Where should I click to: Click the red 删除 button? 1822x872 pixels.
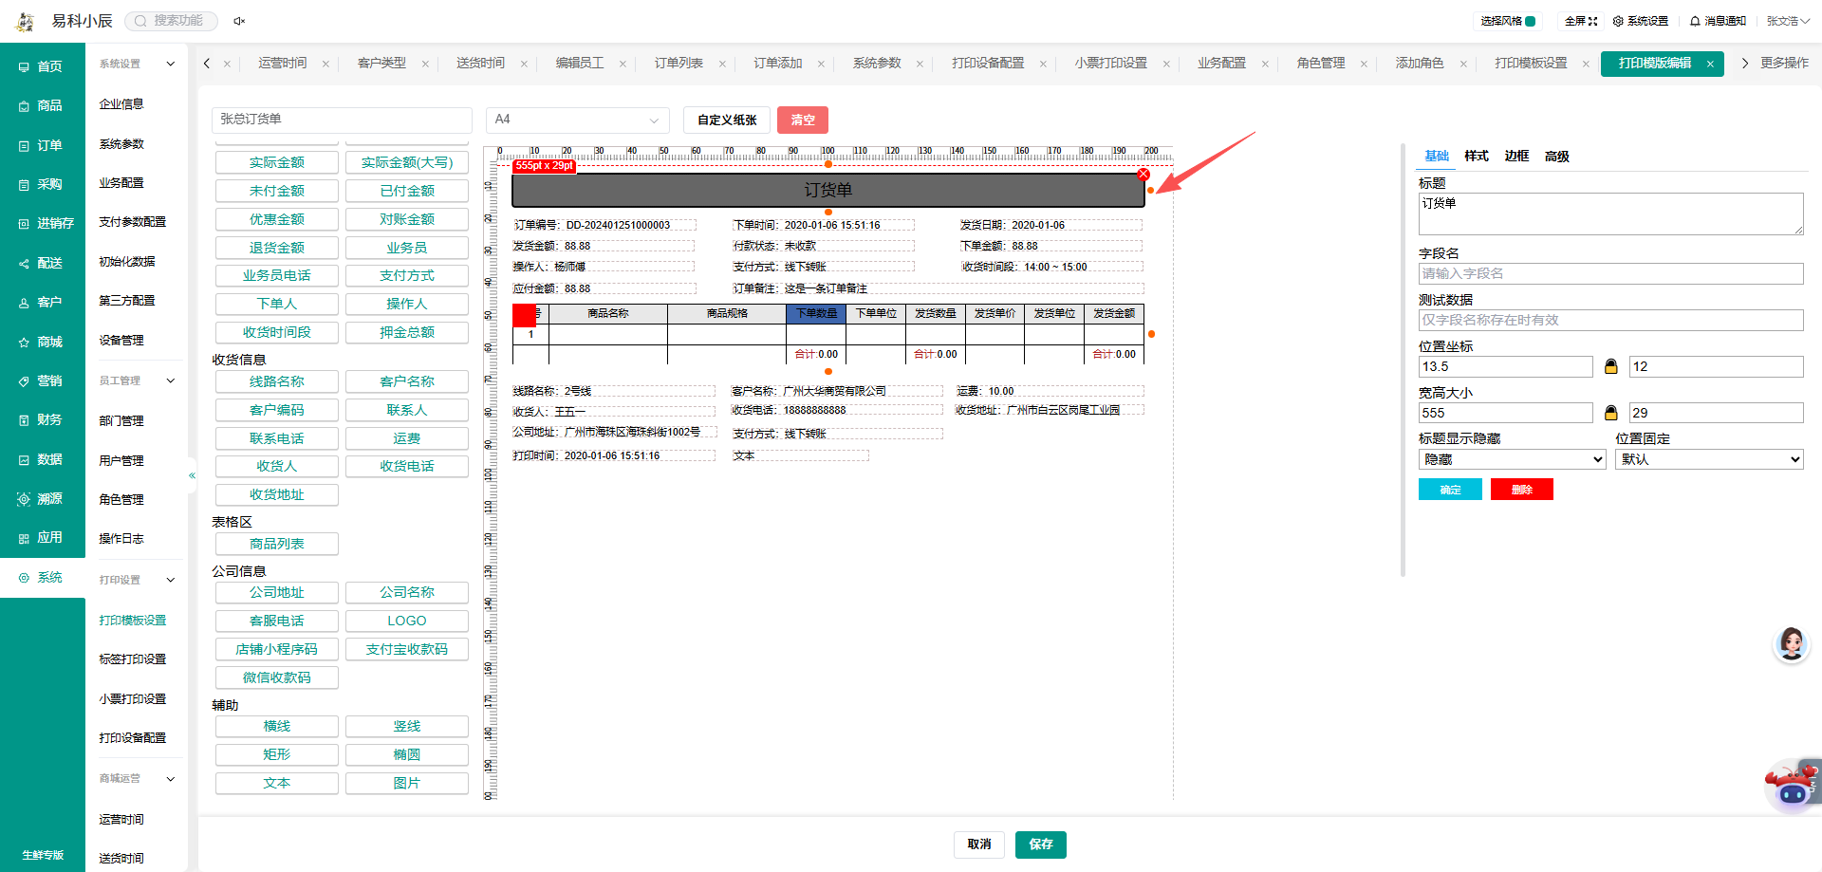(1522, 490)
